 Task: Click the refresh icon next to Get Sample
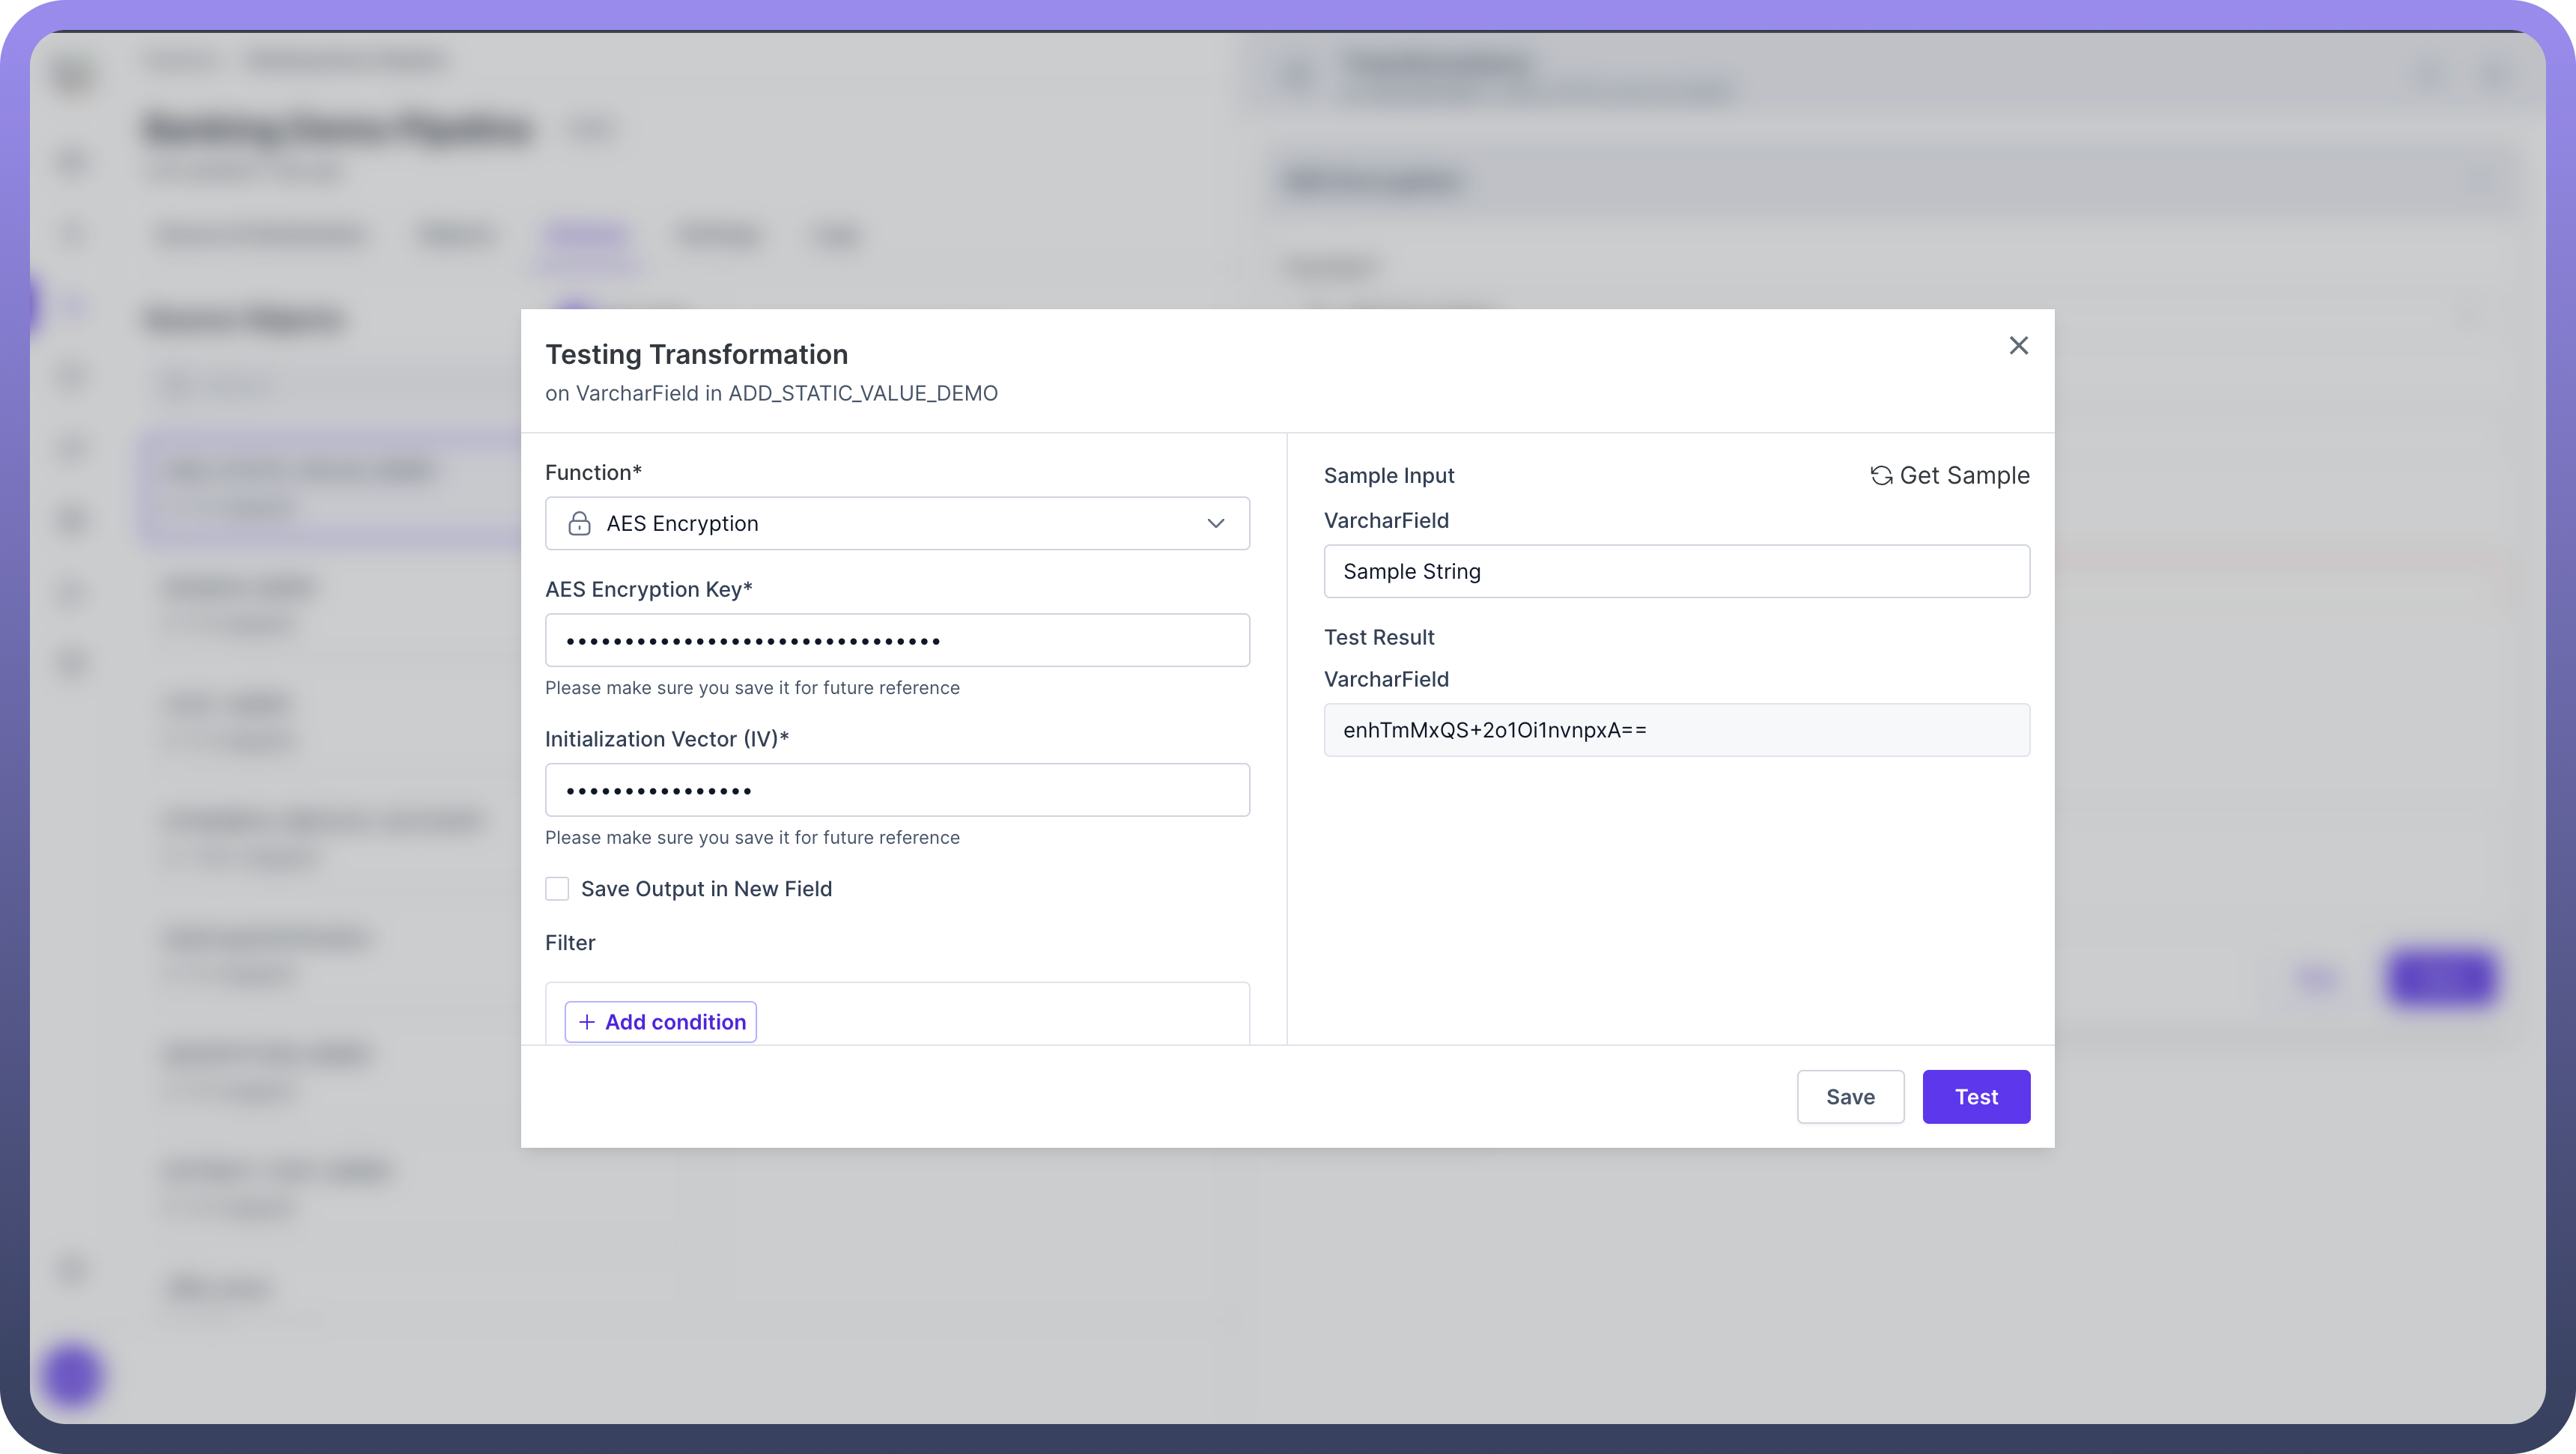(1881, 476)
